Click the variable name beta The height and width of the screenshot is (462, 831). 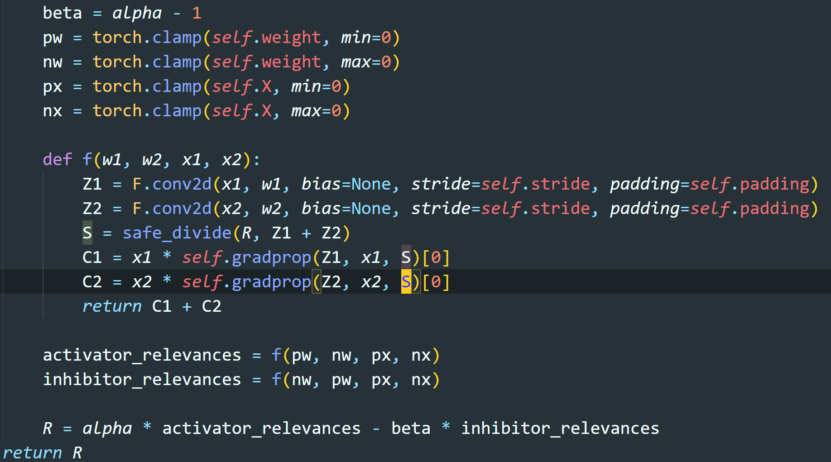click(62, 13)
